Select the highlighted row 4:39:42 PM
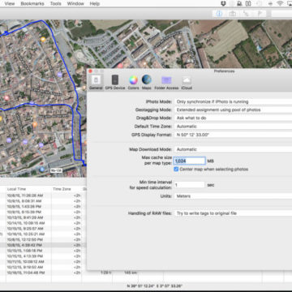The width and height of the screenshot is (292, 292). [x=43, y=245]
